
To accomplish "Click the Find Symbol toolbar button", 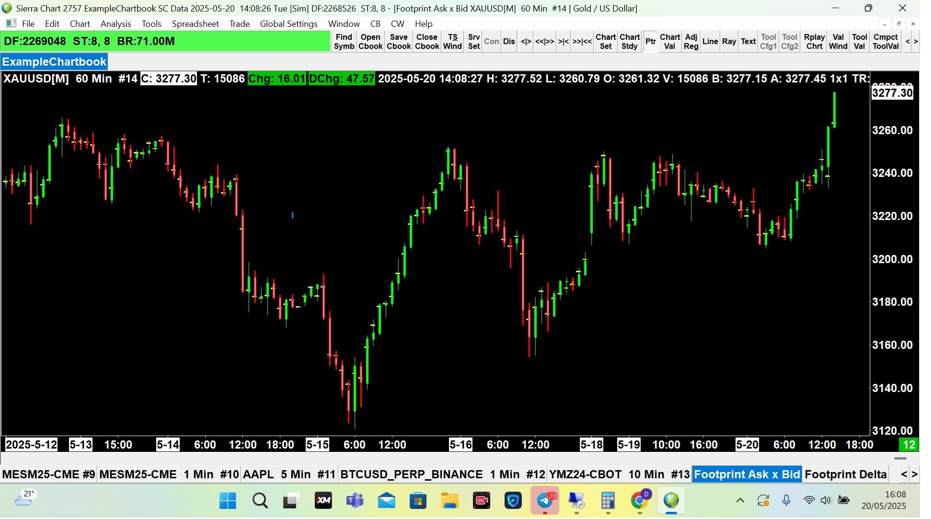I will coord(344,42).
